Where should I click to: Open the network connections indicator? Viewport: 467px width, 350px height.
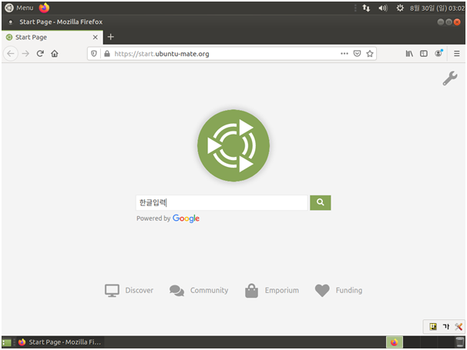coord(366,8)
